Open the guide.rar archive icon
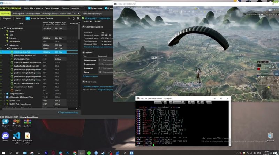279x155 pixels. tap(28, 123)
